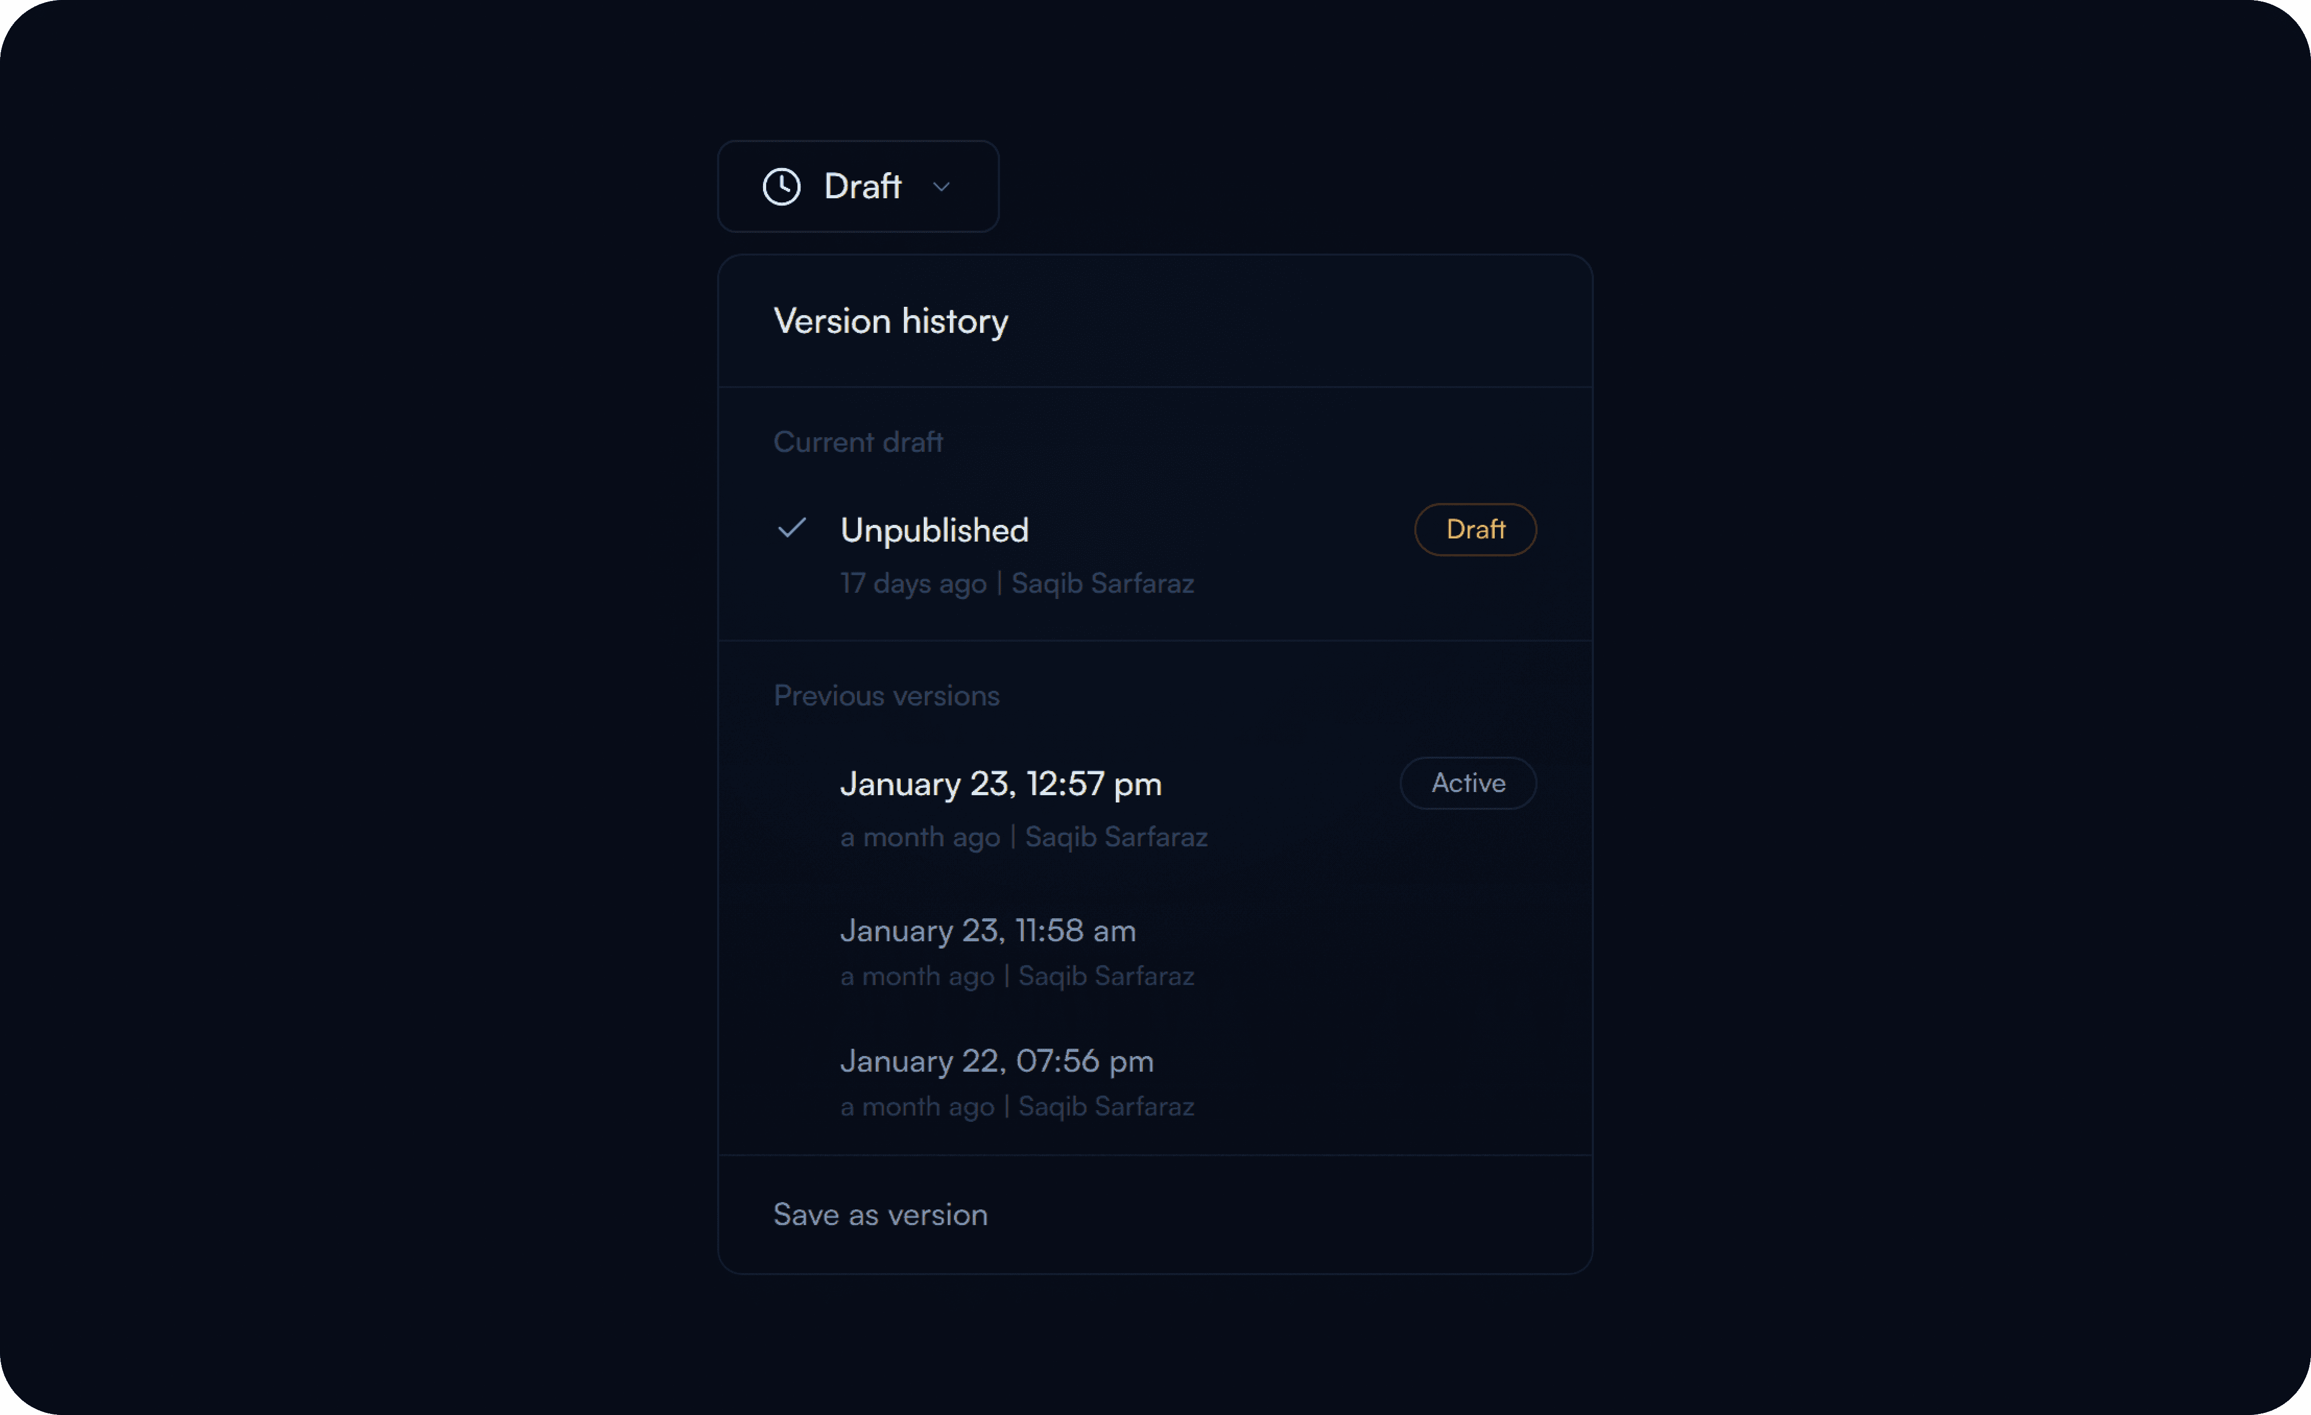Click the Previous versions section label
Screen dimensions: 2311x1415
coord(886,696)
